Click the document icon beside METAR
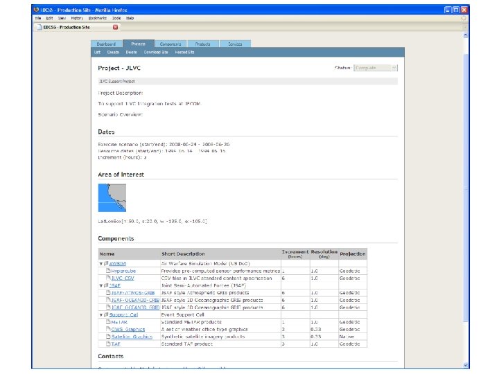499x374 pixels. point(108,322)
